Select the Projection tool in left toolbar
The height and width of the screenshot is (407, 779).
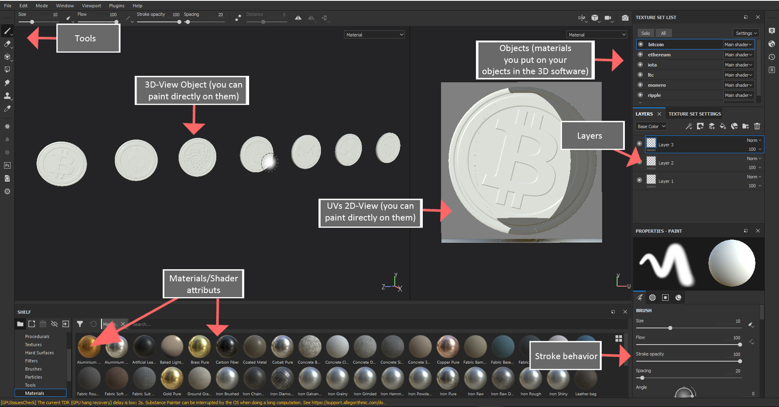7,57
